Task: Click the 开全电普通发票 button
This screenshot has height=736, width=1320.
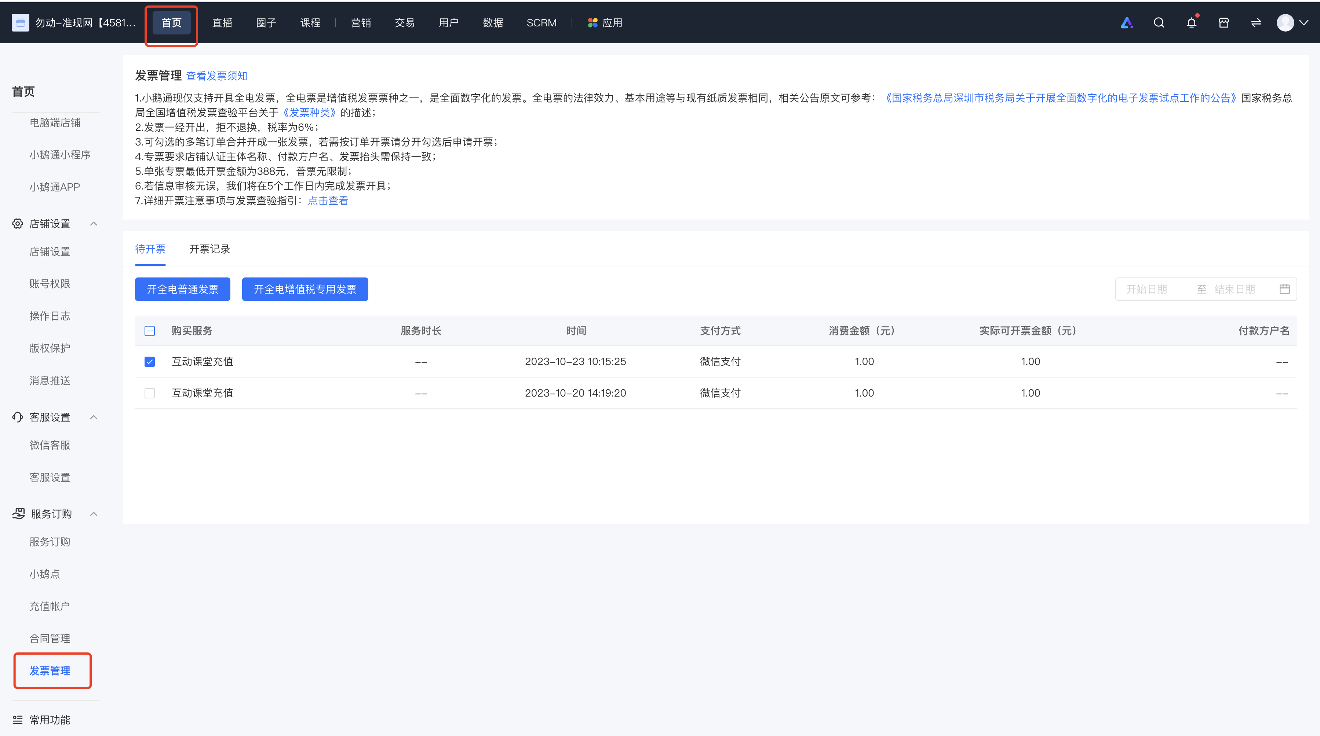Action: pyautogui.click(x=182, y=289)
